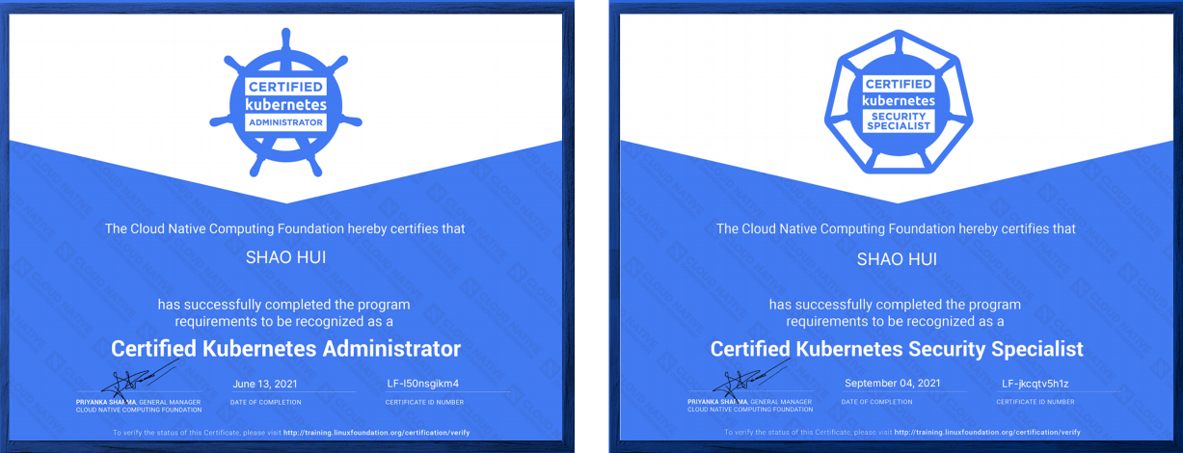Click the Certified Kubernetes Administrator helm logo
The image size is (1183, 453).
(285, 102)
